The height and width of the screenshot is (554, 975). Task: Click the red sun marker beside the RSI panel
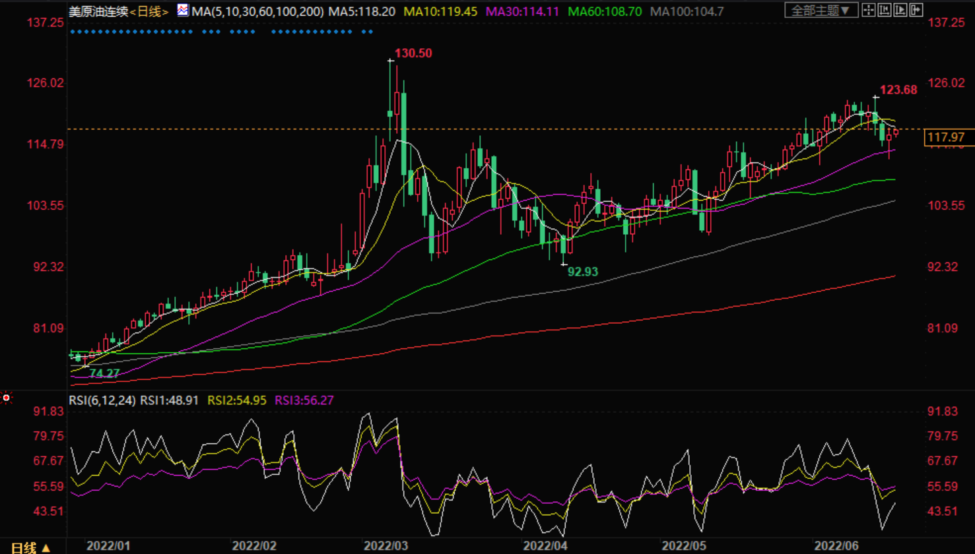[7, 398]
